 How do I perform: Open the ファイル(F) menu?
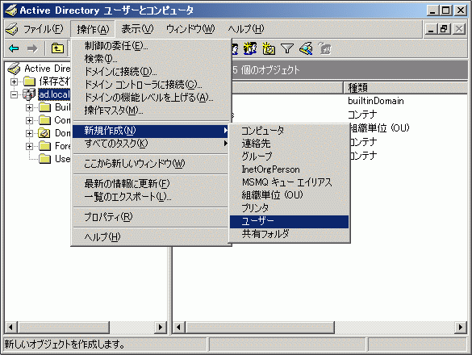point(44,29)
